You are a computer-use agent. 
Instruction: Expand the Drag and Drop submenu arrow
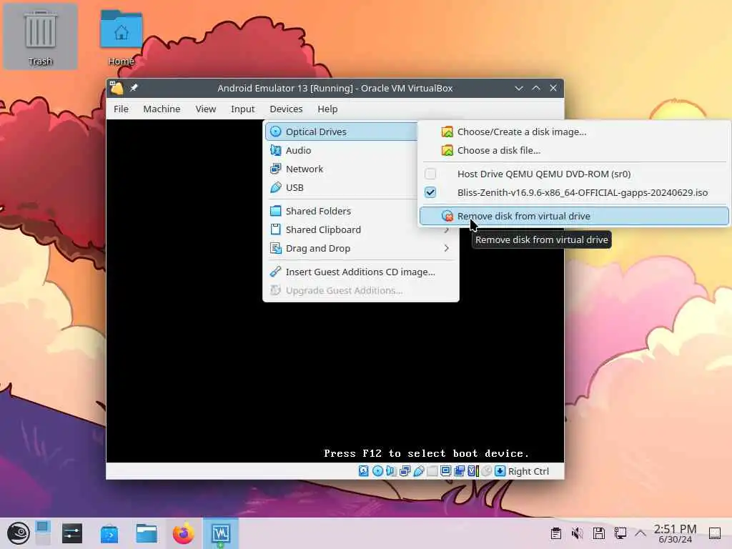coord(446,248)
